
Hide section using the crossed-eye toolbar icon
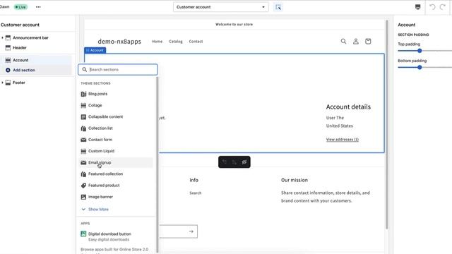click(244, 162)
